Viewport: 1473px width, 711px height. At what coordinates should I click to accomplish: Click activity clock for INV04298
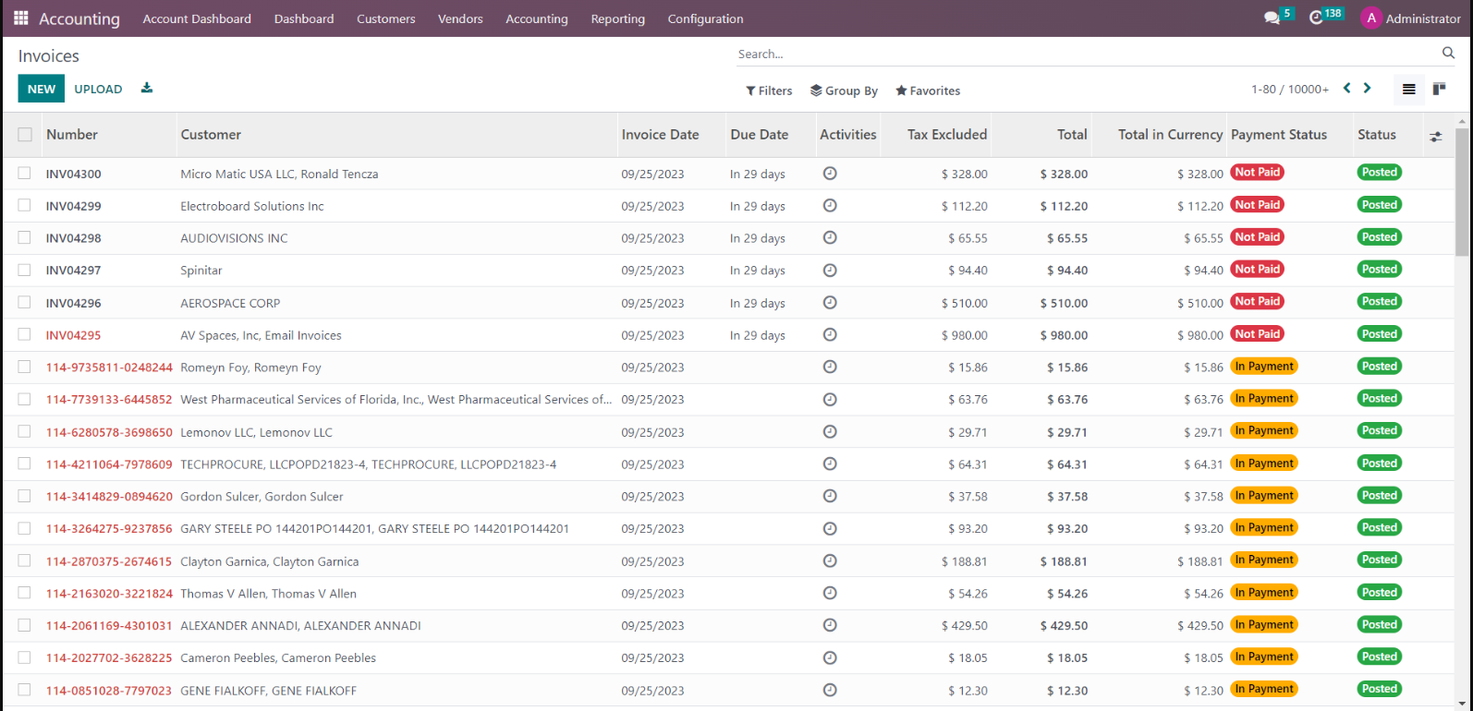pyautogui.click(x=830, y=238)
